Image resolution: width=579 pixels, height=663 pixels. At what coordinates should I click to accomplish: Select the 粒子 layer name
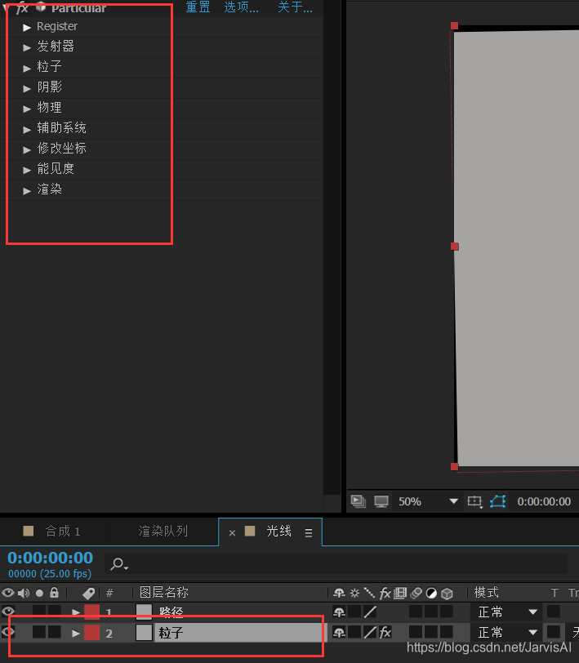point(171,633)
